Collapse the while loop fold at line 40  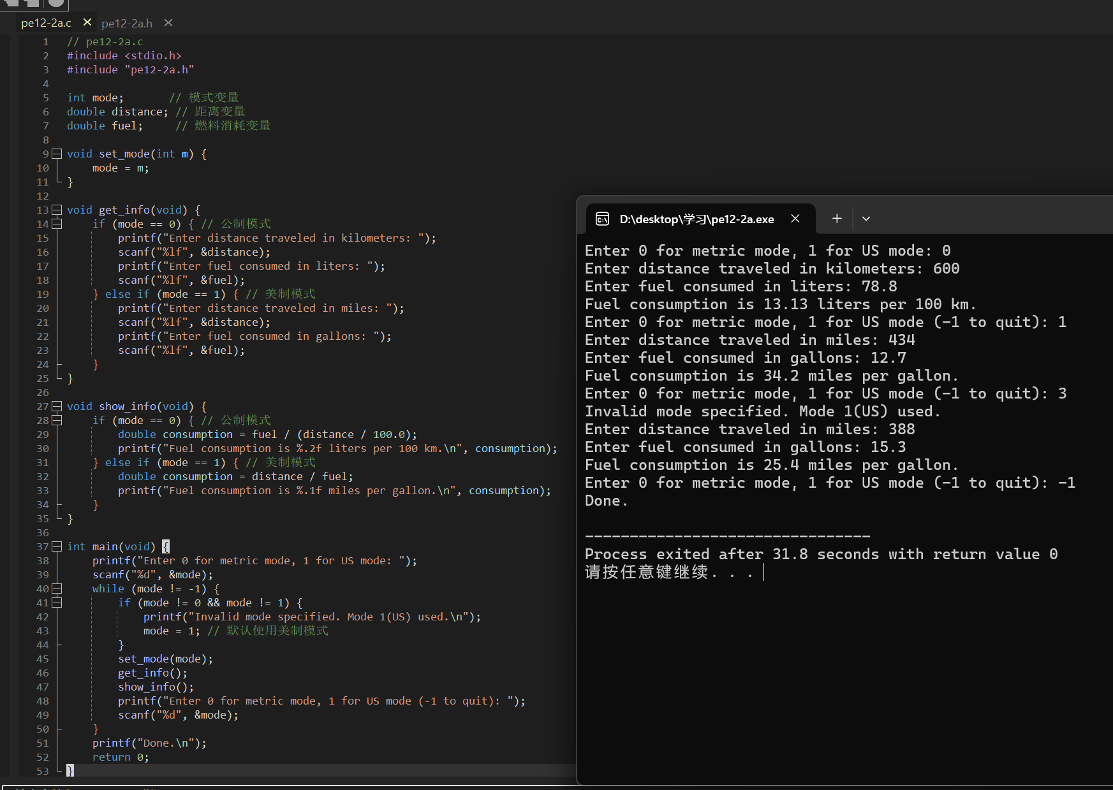(x=57, y=589)
